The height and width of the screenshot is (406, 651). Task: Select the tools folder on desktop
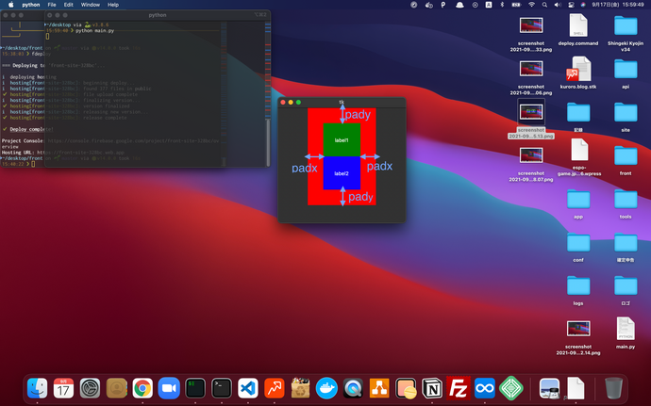tap(626, 203)
